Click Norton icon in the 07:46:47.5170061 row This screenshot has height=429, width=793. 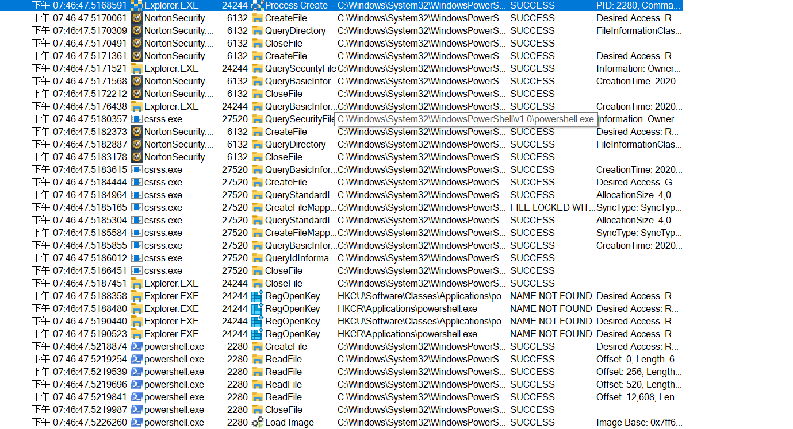coord(137,18)
